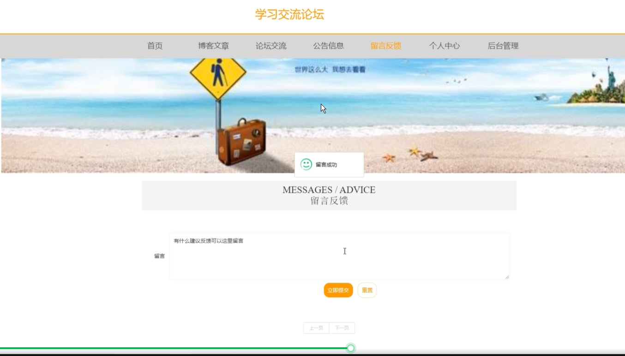
Task: Click the beach banner image
Action: click(x=312, y=115)
